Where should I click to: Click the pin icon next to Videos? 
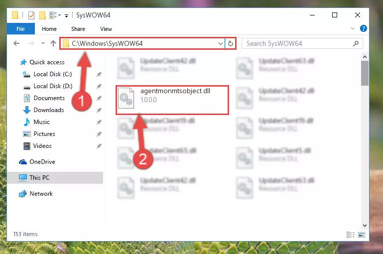99,146
